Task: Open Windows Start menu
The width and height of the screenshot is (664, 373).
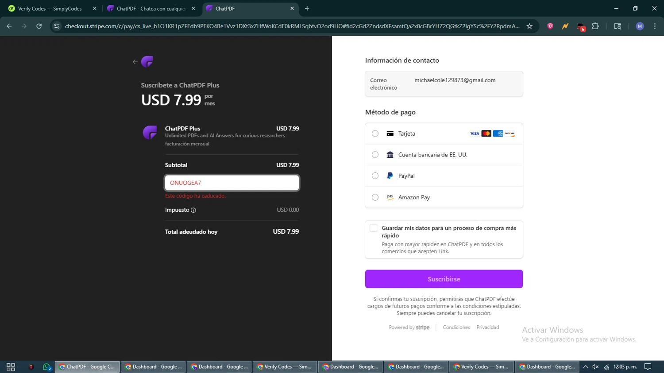Action: tap(11, 367)
